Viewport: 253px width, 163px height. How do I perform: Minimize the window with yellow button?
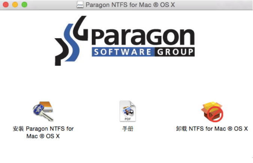pyautogui.click(x=15, y=4)
